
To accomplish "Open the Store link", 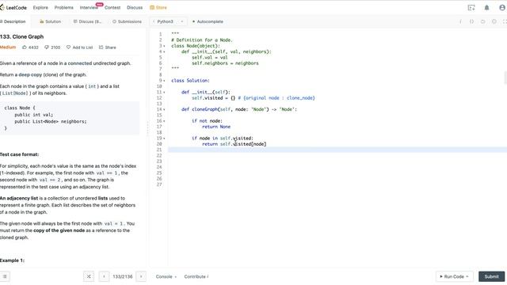I will tap(158, 7).
